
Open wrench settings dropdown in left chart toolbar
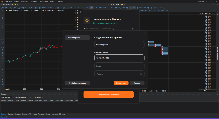click(x=3, y=8)
